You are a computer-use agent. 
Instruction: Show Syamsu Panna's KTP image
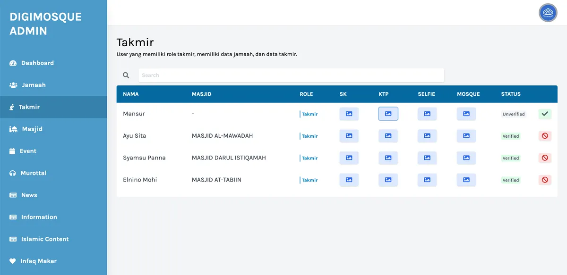[388, 158]
